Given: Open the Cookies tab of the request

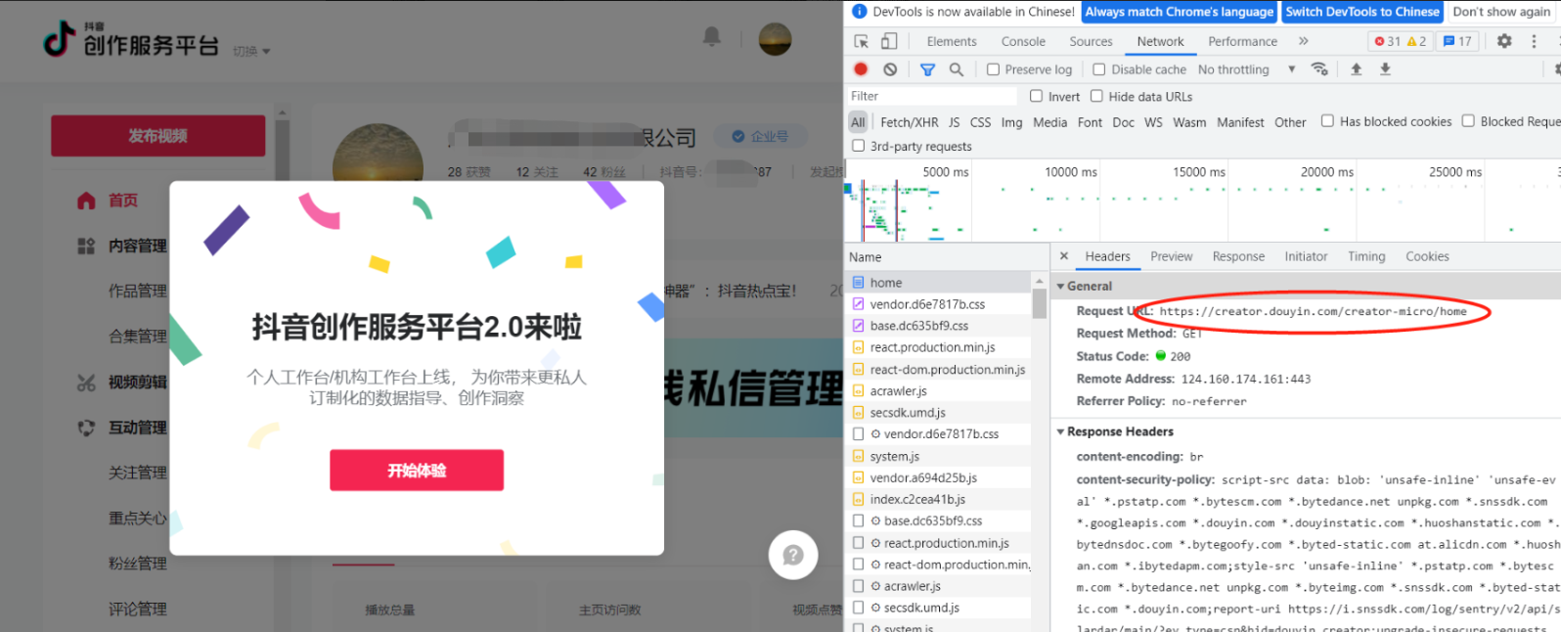Looking at the screenshot, I should 1427,256.
